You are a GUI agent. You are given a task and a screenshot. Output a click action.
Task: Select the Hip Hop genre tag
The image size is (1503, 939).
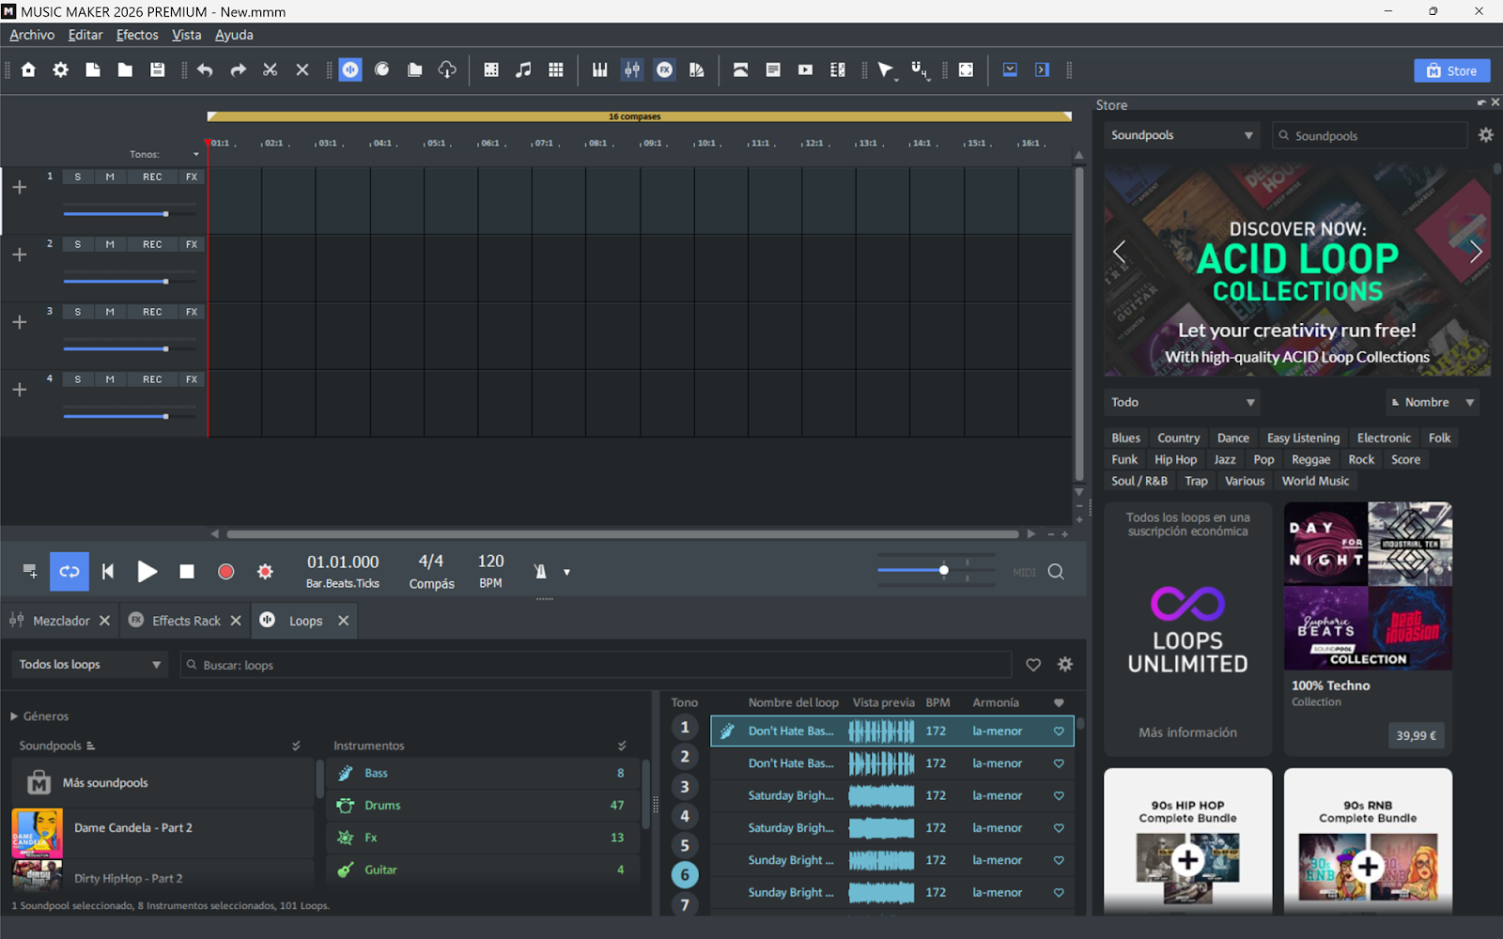pos(1175,460)
